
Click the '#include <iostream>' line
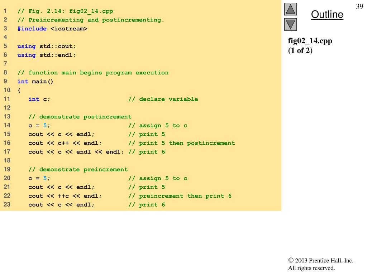[52, 29]
